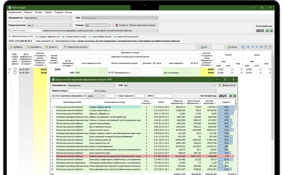Go to the next record arrow

[x=257, y=47]
